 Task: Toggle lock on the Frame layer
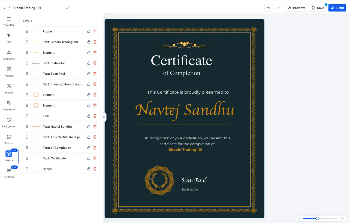[89, 32]
